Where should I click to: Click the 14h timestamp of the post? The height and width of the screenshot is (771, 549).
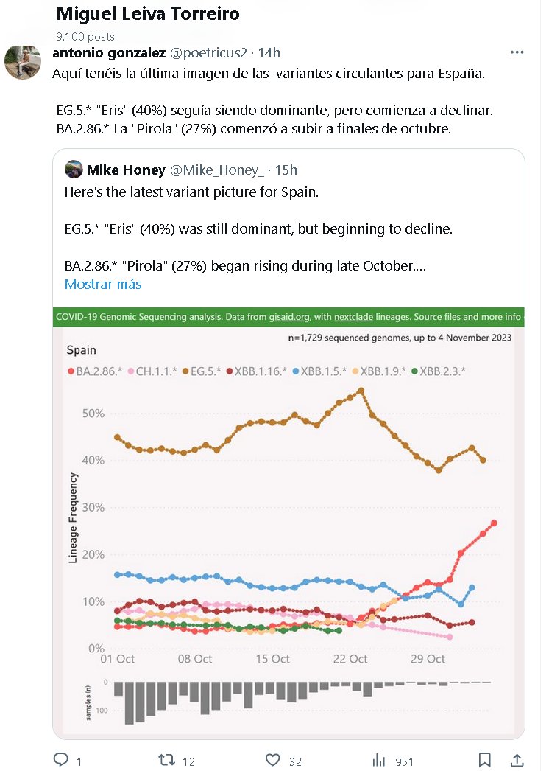[x=269, y=53]
